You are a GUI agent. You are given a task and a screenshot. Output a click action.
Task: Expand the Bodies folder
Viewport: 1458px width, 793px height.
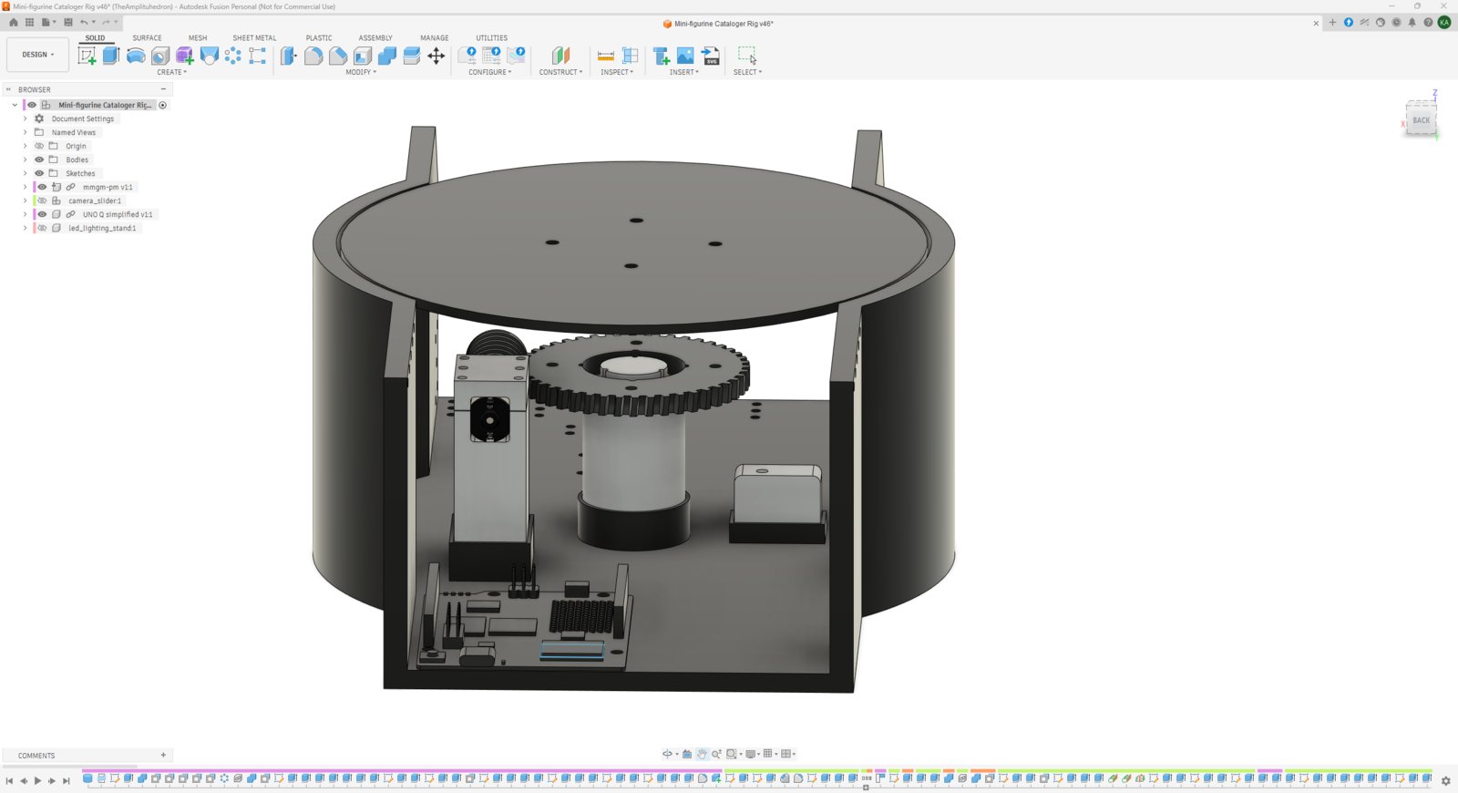(x=25, y=160)
